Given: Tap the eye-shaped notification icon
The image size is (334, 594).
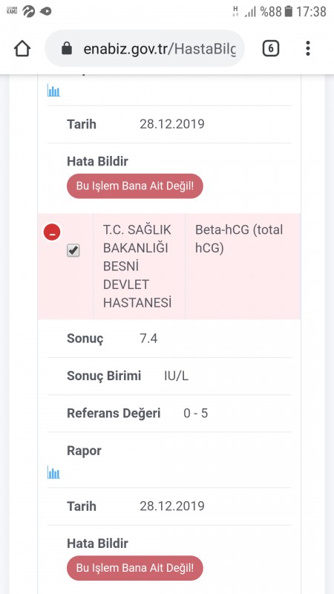Looking at the screenshot, I should pos(45,11).
